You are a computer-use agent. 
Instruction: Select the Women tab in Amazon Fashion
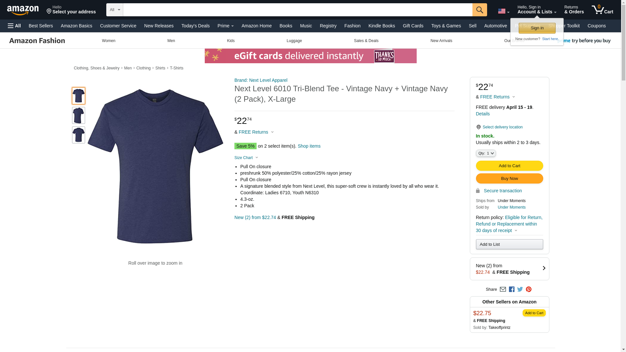point(109,41)
